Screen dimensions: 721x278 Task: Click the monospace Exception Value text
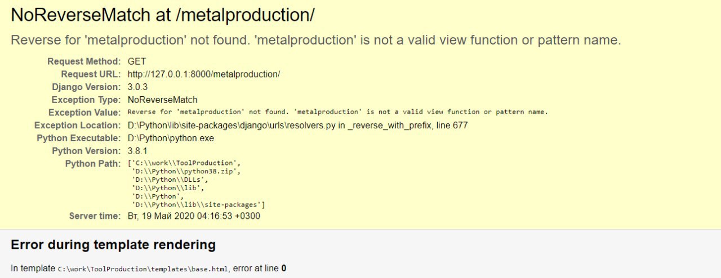(338, 112)
